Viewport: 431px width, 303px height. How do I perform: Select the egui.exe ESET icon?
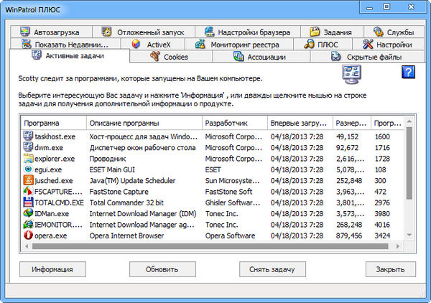click(x=27, y=169)
